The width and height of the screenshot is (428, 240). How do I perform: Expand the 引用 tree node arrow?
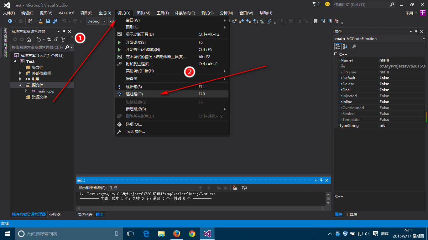pyautogui.click(x=20, y=79)
